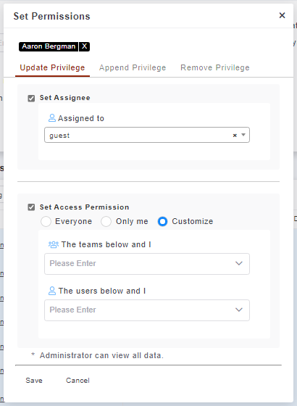Select the Update Privilege tab

[52, 67]
